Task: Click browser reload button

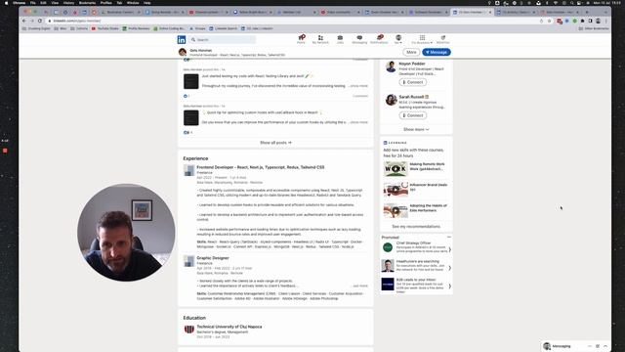Action: 40,21
